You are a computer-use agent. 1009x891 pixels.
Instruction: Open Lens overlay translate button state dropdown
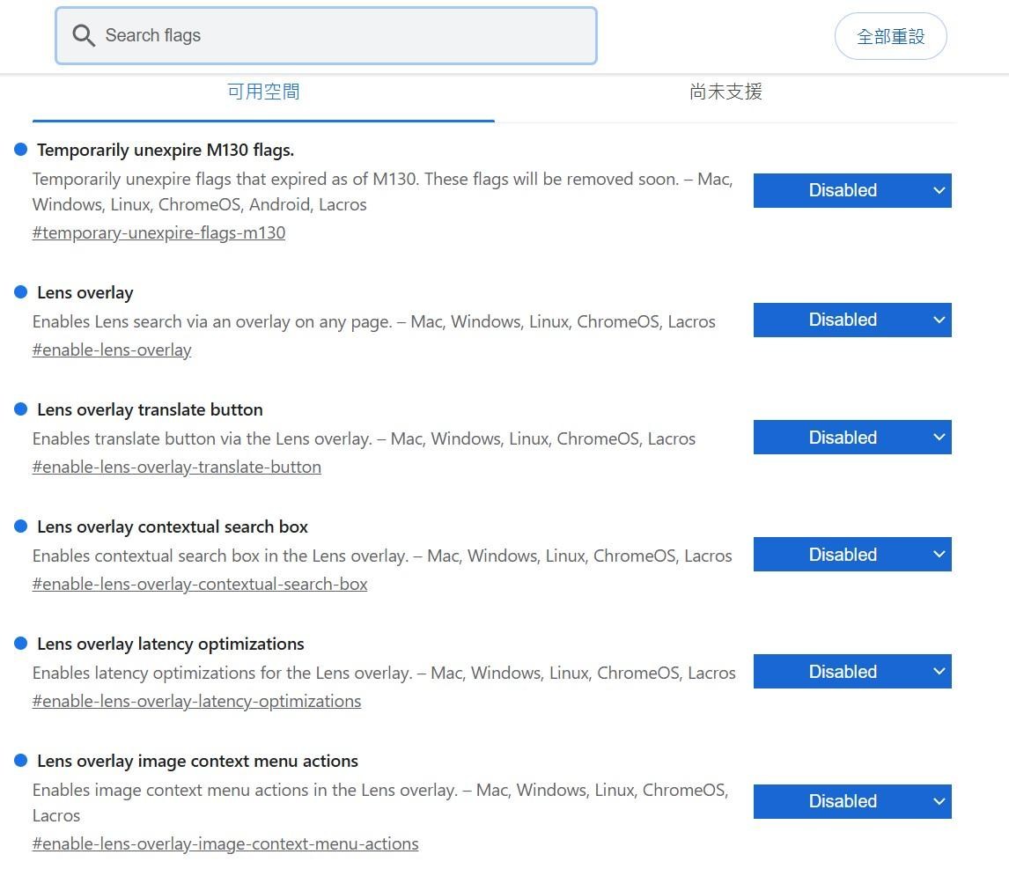(851, 437)
